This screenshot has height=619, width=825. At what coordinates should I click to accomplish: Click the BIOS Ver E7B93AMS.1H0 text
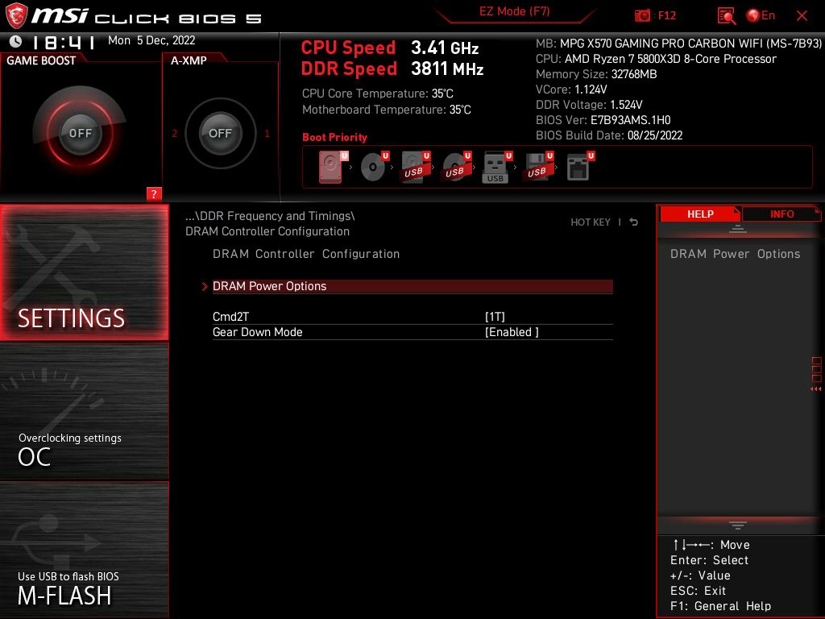[x=603, y=120]
